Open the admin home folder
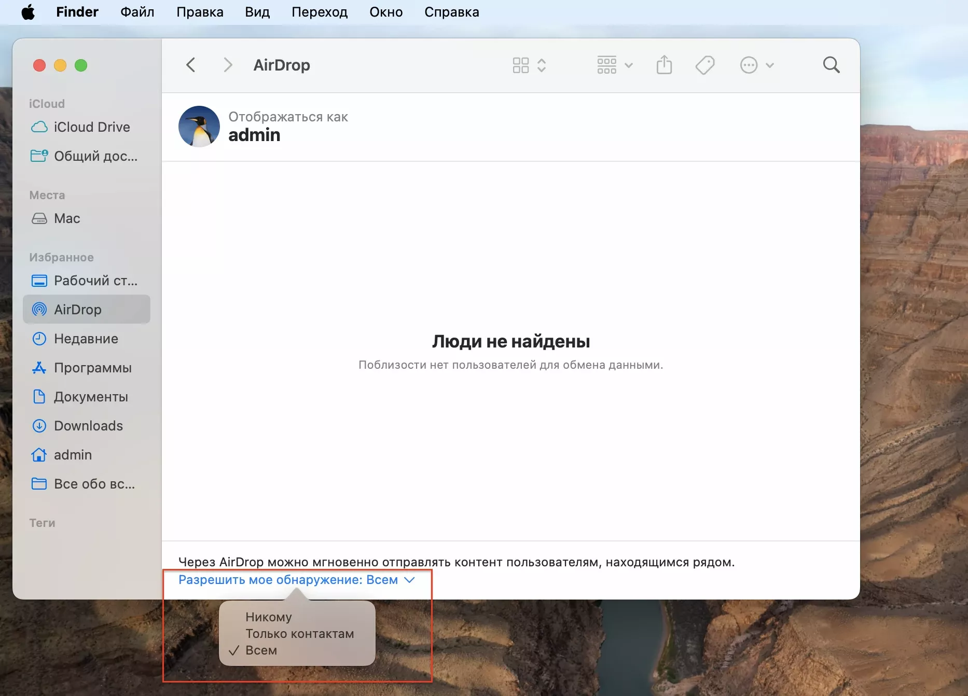 (x=87, y=455)
